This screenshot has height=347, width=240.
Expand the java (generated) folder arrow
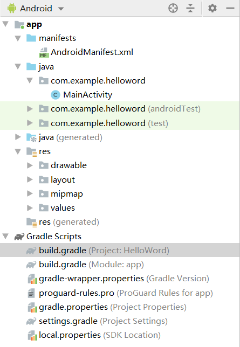[18, 137]
